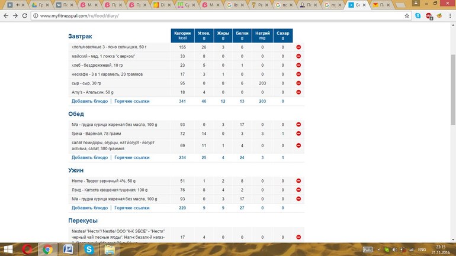This screenshot has height=256, width=456.
Task: Click Добавить блюдо under Завтрак
Action: [x=89, y=101]
